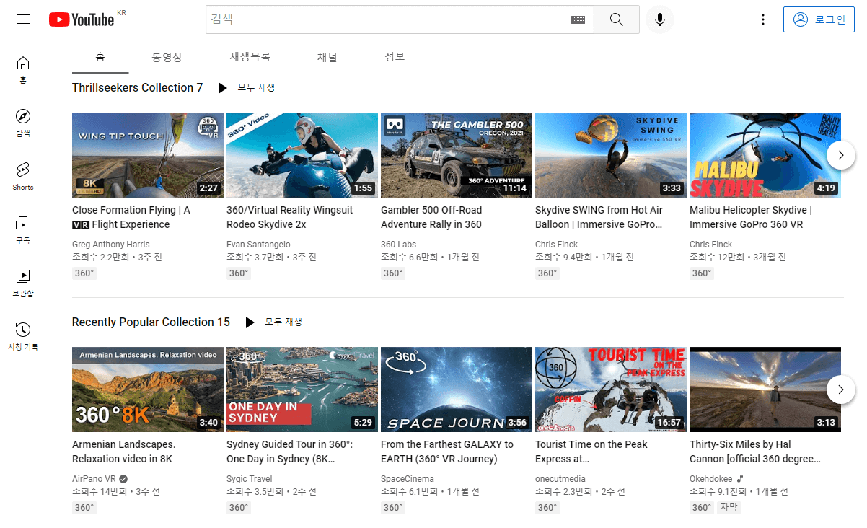Open Subscriptions icon in sidebar
This screenshot has height=528, width=867.
coord(23,230)
